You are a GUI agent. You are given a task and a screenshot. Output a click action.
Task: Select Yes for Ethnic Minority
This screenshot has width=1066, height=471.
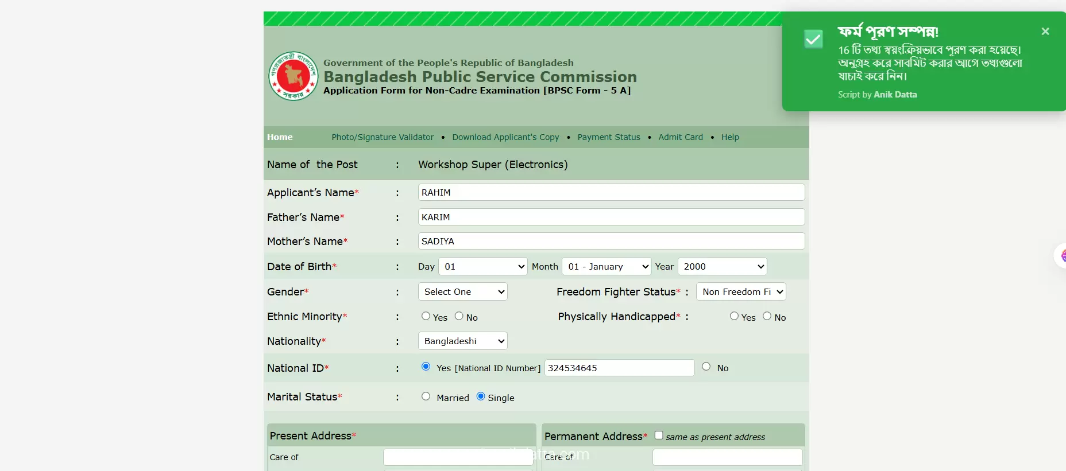point(426,316)
